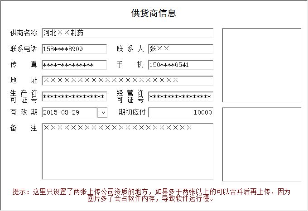Screen dimensions: 308x211
Task: Click the 有效期 label text
Action: 24,112
